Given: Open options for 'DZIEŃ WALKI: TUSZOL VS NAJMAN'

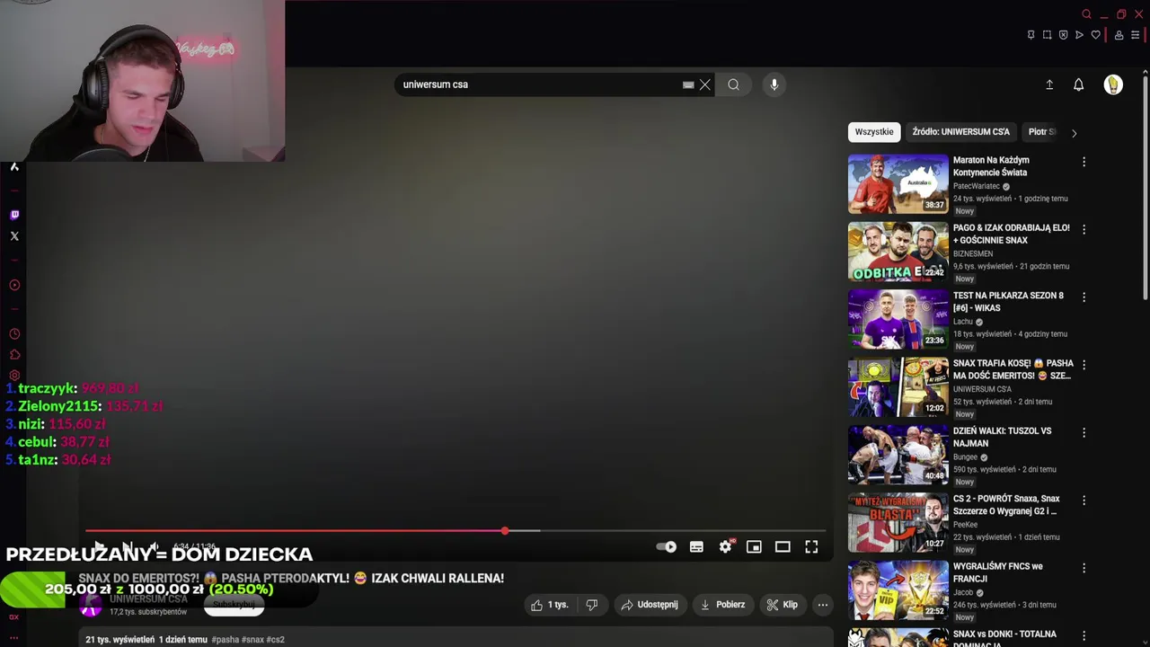Looking at the screenshot, I should point(1084,432).
